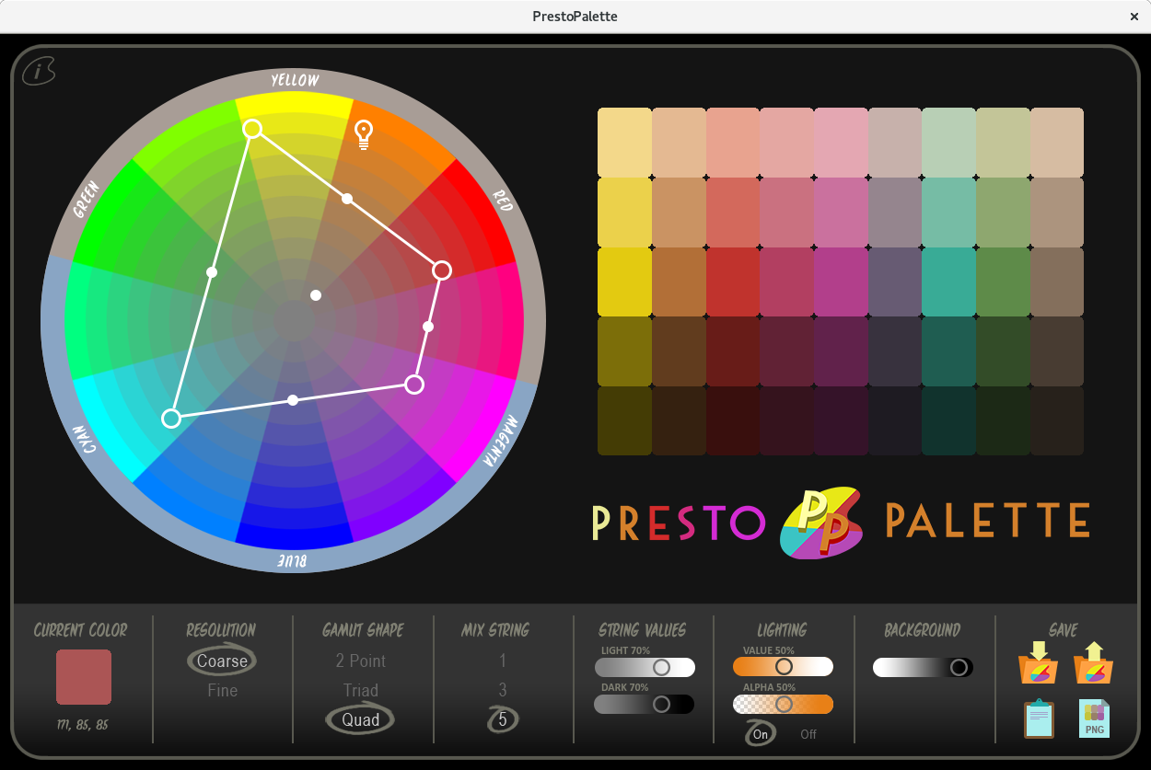
Task: Adjust the Alpha 50% lighting slider
Action: point(784,704)
